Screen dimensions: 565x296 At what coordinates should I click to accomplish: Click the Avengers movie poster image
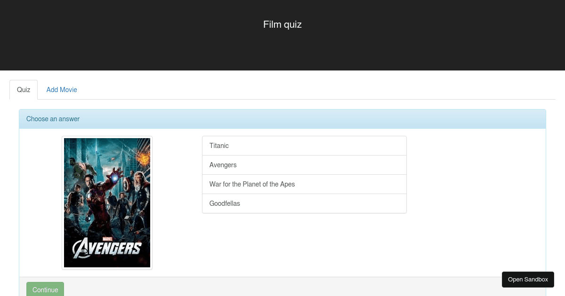tap(107, 203)
